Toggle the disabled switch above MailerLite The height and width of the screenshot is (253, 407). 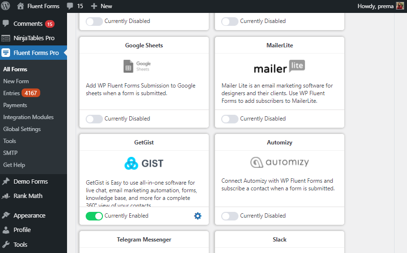click(x=230, y=21)
